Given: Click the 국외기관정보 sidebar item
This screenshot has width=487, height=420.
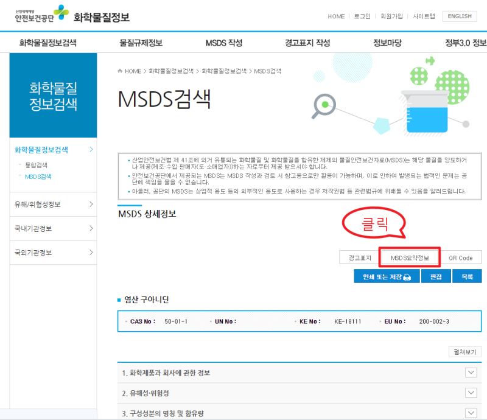Looking at the screenshot, I should pyautogui.click(x=33, y=253).
